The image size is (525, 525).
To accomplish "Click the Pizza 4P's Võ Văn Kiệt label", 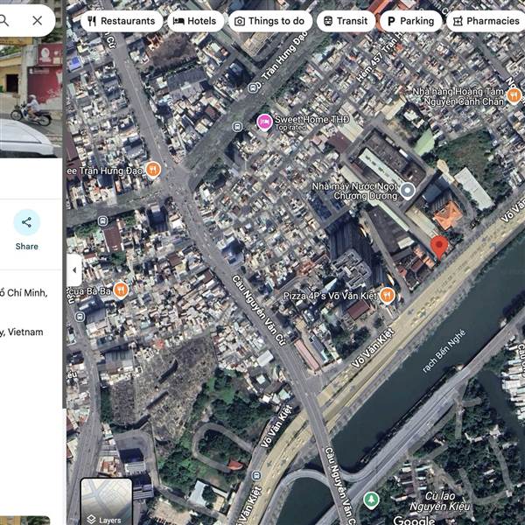I will [330, 296].
